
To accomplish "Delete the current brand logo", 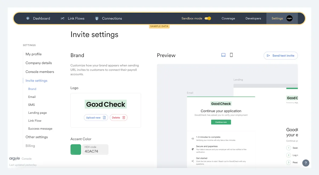I will [x=119, y=118].
